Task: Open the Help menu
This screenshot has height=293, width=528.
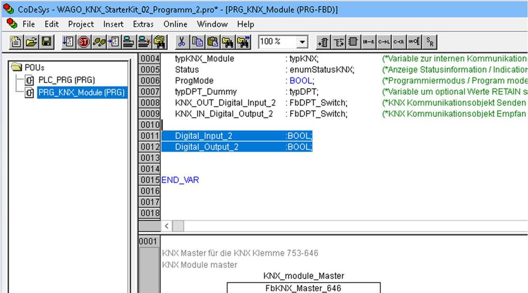Action: point(246,24)
